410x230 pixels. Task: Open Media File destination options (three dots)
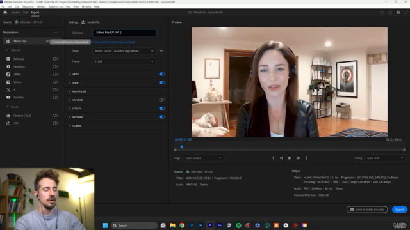(x=47, y=41)
